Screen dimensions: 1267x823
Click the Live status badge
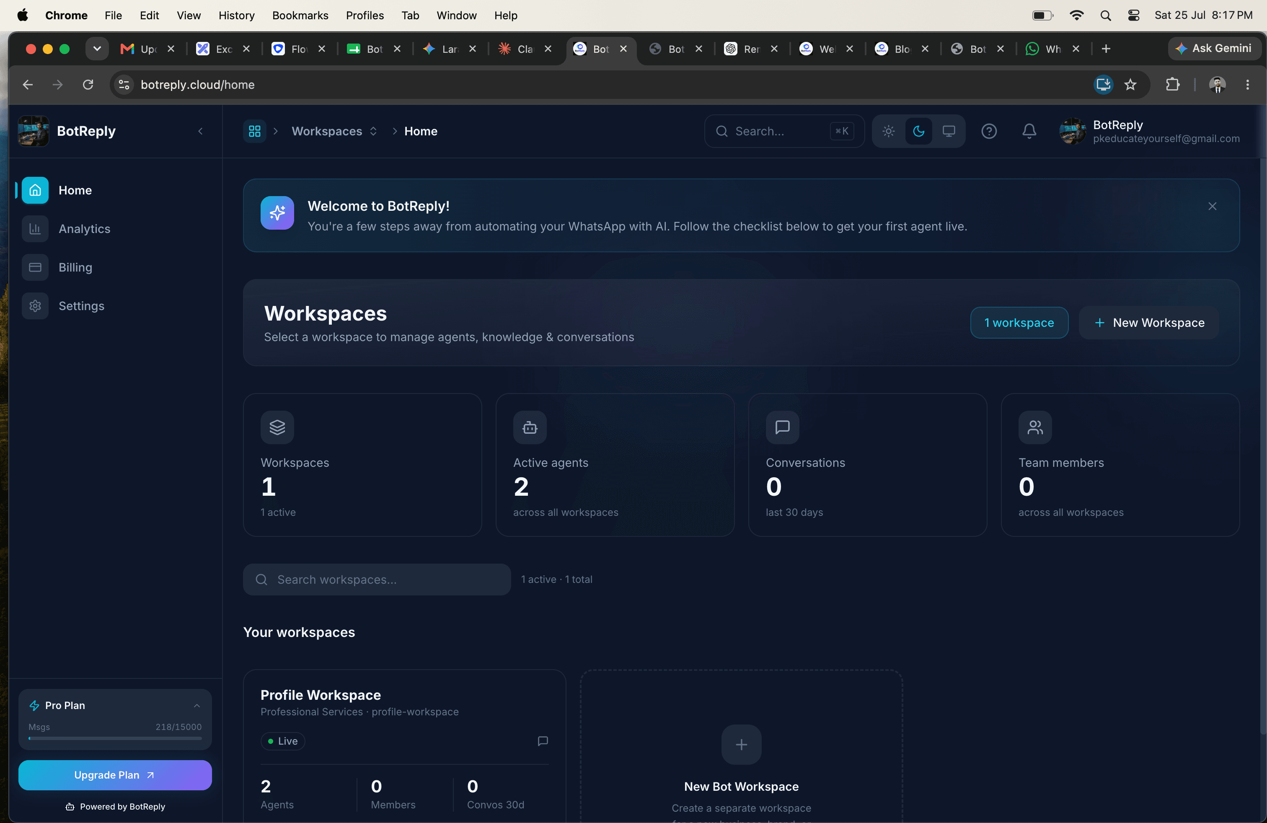click(283, 741)
